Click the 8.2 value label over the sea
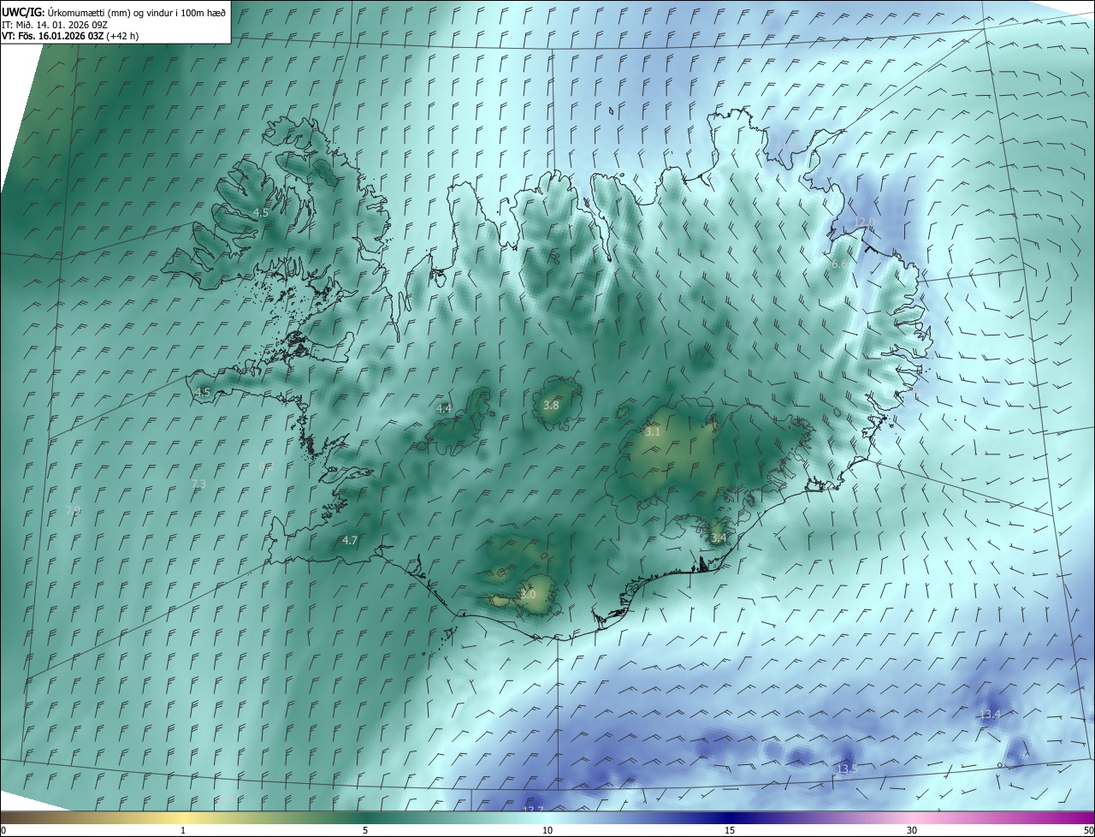1095x837 pixels. tap(265, 466)
